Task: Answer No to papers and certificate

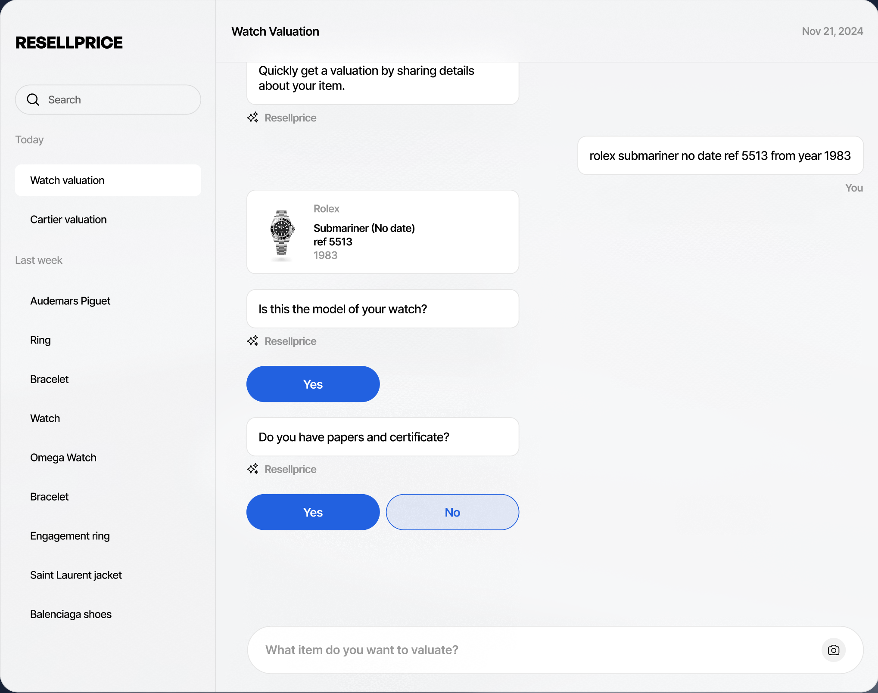Action: (x=452, y=512)
